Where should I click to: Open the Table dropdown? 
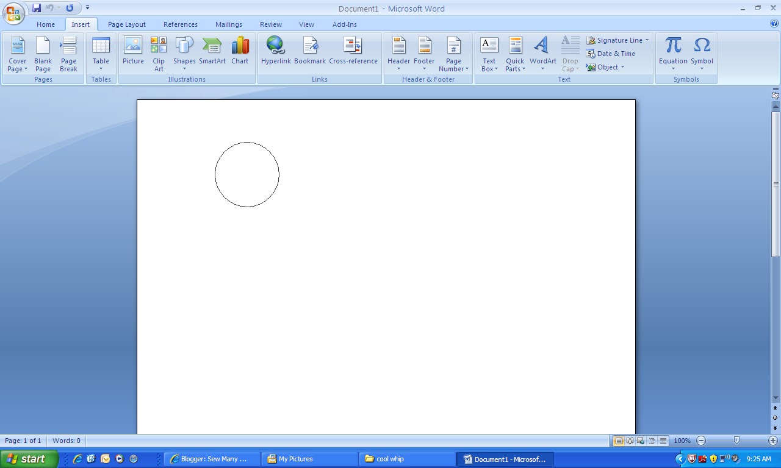coord(101,54)
